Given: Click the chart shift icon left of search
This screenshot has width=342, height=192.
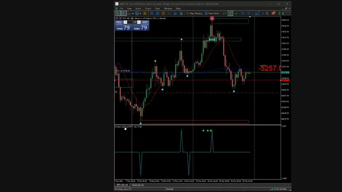Looking at the screenshot, I should click(262, 13).
